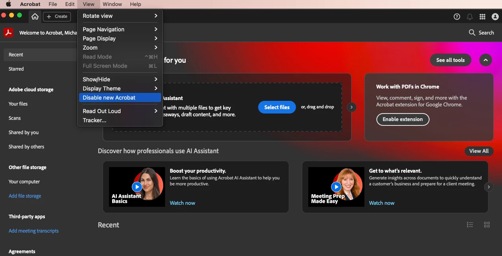Click the Acrobat logo icon
Screen dimensions: 502x256
[x=8, y=33]
